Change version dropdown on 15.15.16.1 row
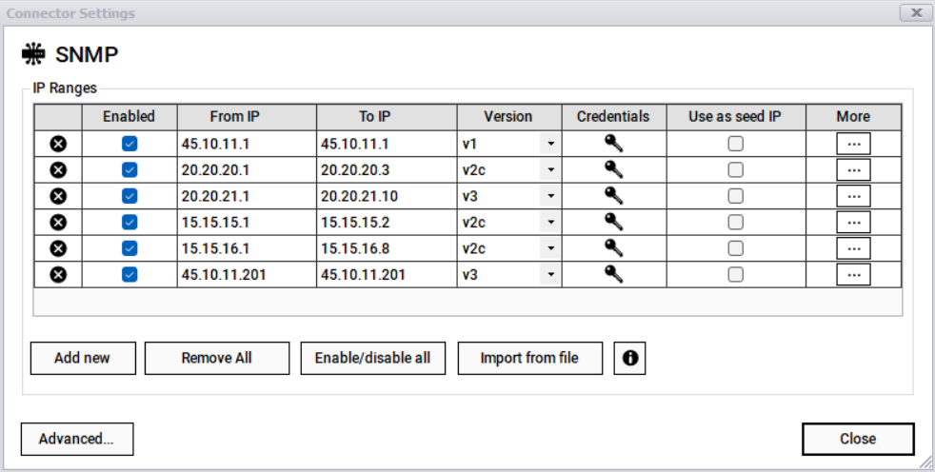Viewport: 935px width, 472px height. point(549,248)
